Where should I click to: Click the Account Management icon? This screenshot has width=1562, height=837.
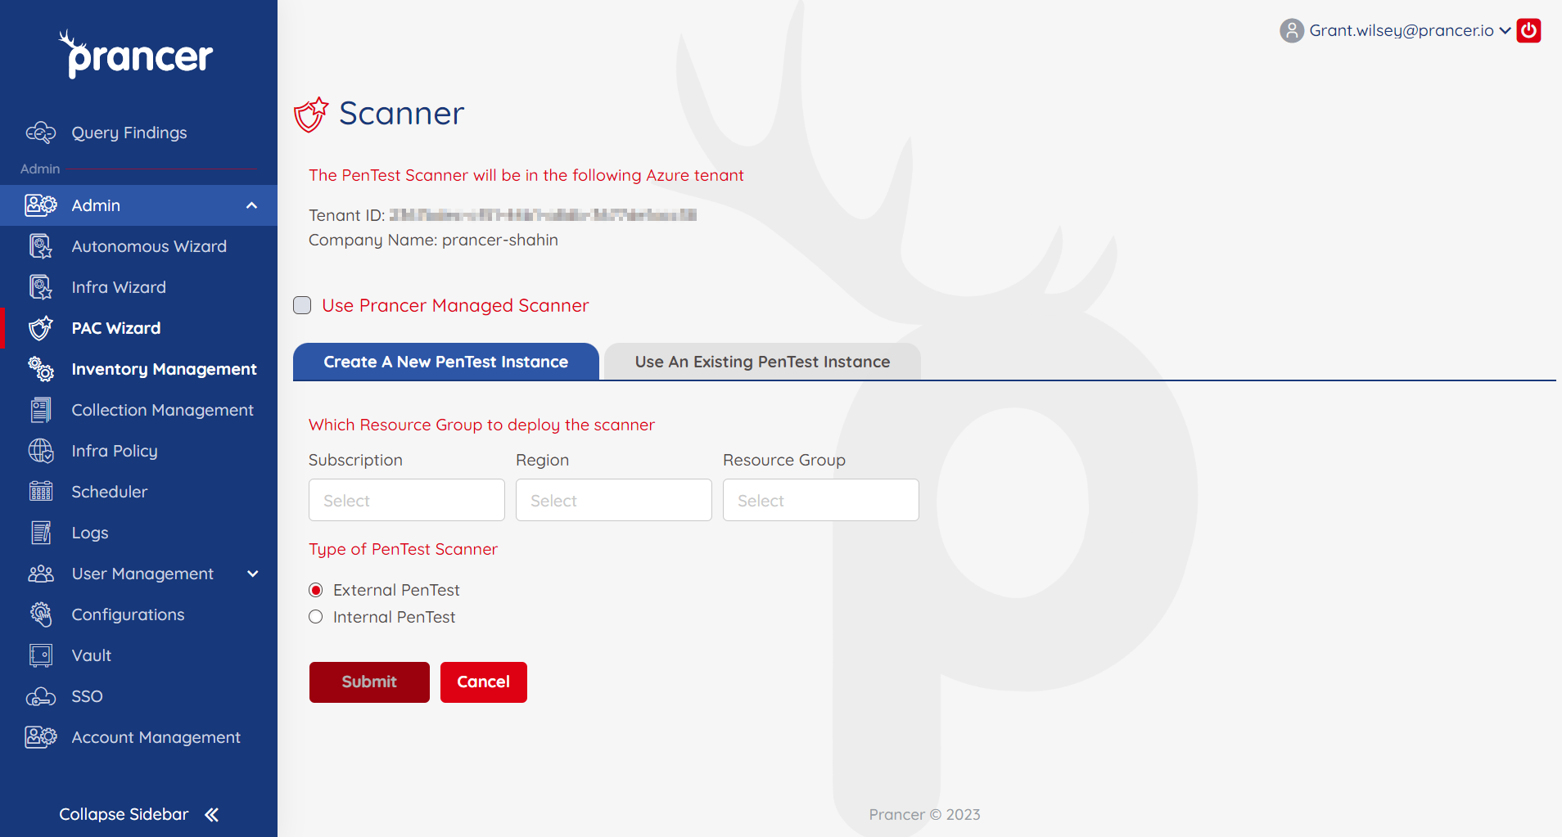41,737
